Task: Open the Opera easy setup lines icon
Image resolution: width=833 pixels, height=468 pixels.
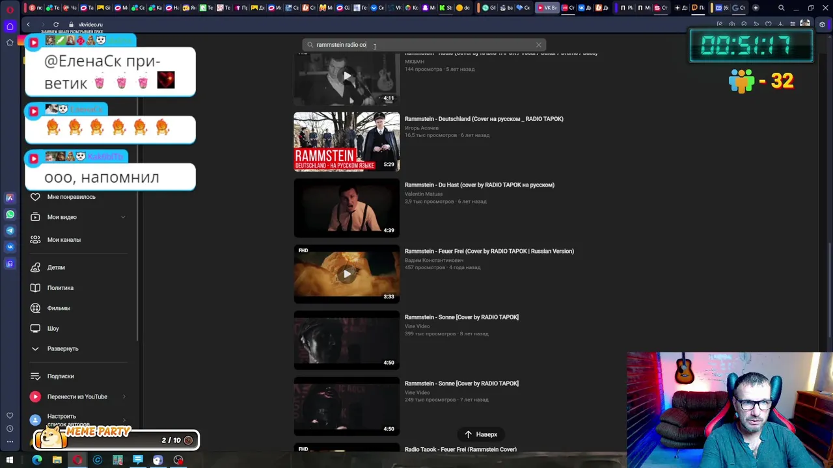Action: click(x=793, y=24)
